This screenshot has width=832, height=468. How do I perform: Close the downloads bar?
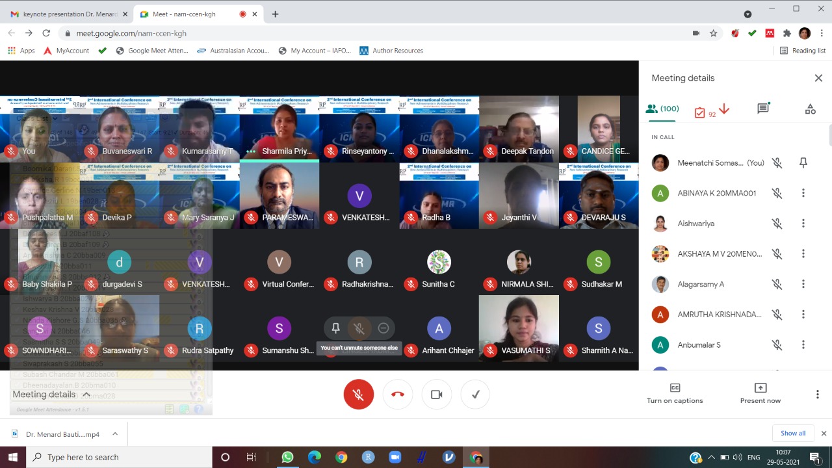click(x=824, y=434)
